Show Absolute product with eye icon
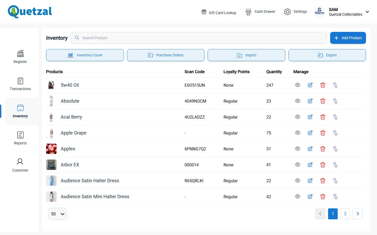 tap(298, 101)
